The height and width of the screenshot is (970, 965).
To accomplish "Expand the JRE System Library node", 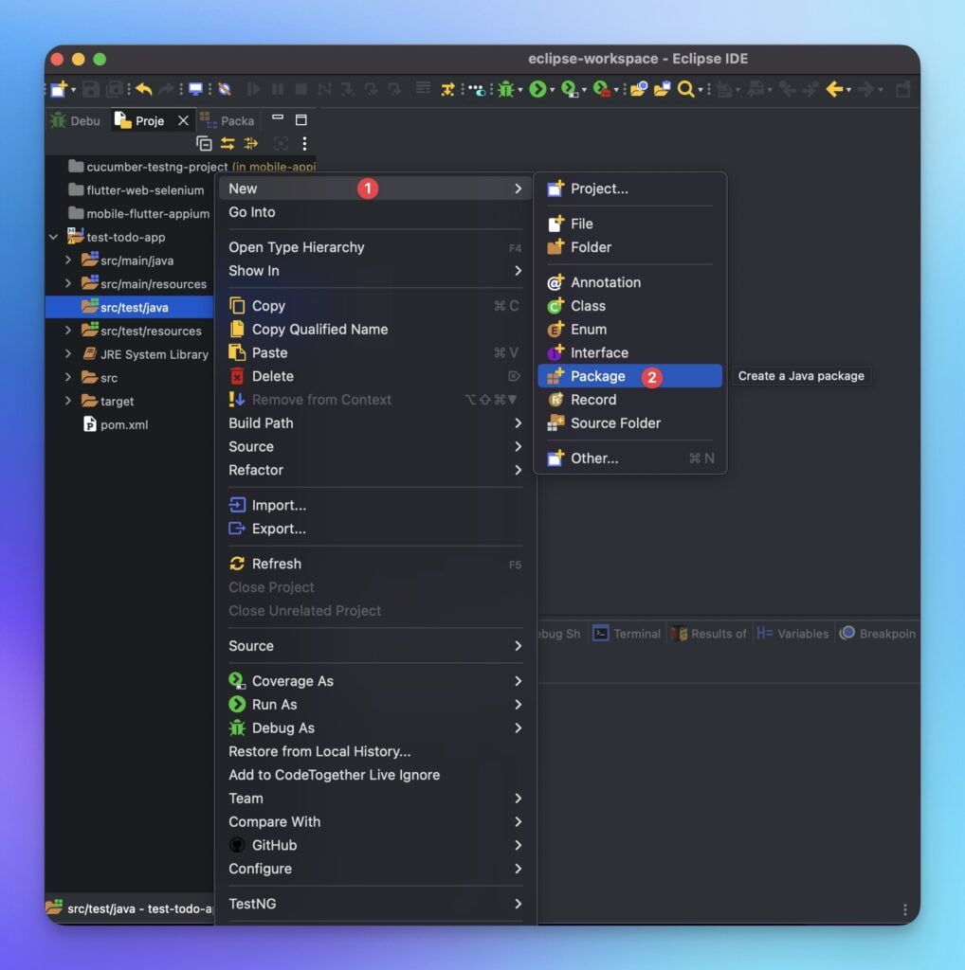I will click(x=68, y=354).
